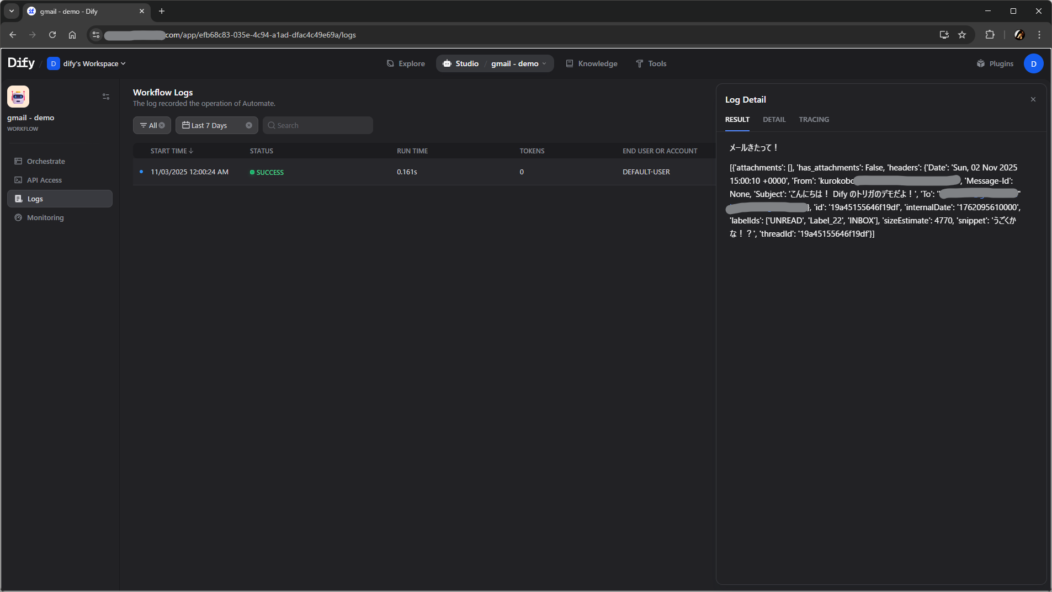The height and width of the screenshot is (592, 1052).
Task: Switch to the TRACING tab
Action: (x=814, y=119)
